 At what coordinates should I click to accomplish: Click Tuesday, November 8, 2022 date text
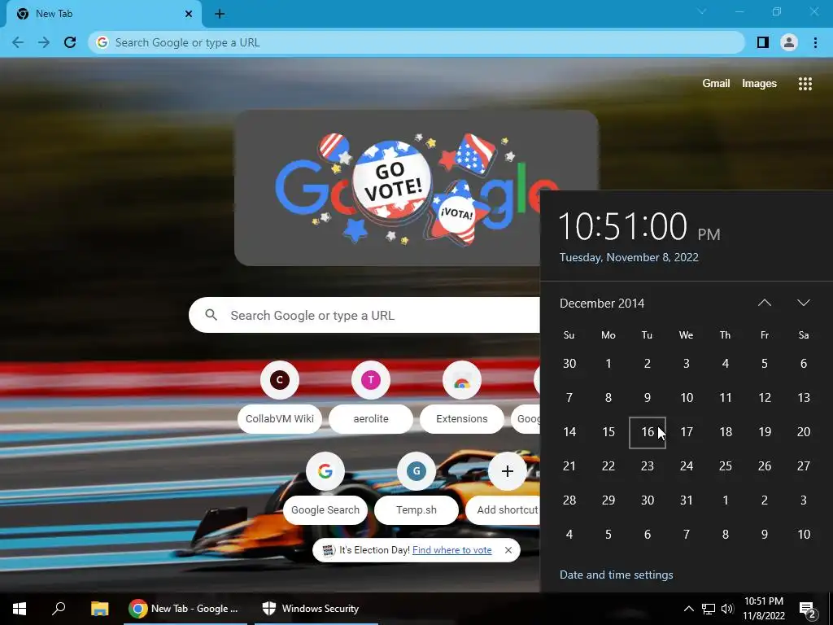[x=629, y=257]
